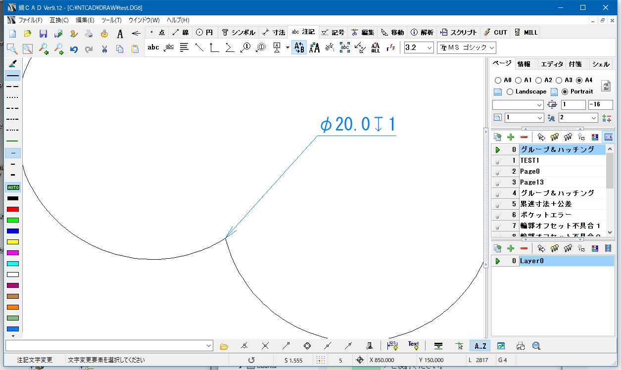Click the redo arrow icon
Viewport: 621px width, 370px height.
click(x=89, y=48)
